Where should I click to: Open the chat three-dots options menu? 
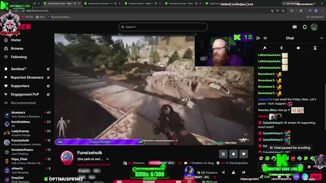(x=322, y=38)
